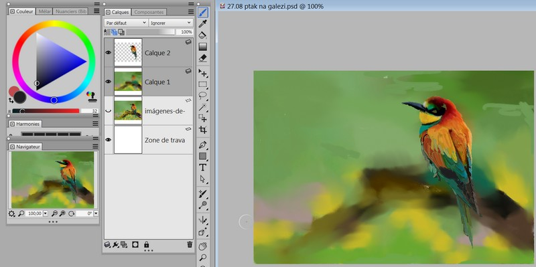Click the new layer icon in Calques panel
Viewport: 536px width, 267px height.
(107, 244)
